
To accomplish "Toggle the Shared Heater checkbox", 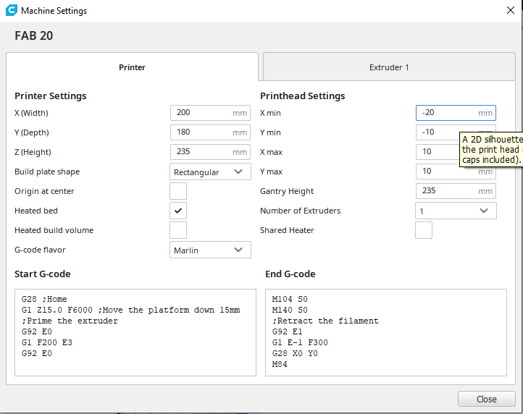I will 424,230.
